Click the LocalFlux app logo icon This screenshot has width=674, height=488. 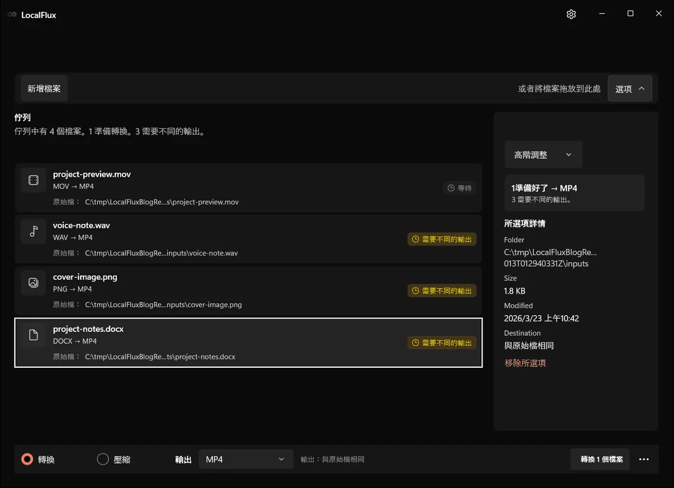point(12,15)
